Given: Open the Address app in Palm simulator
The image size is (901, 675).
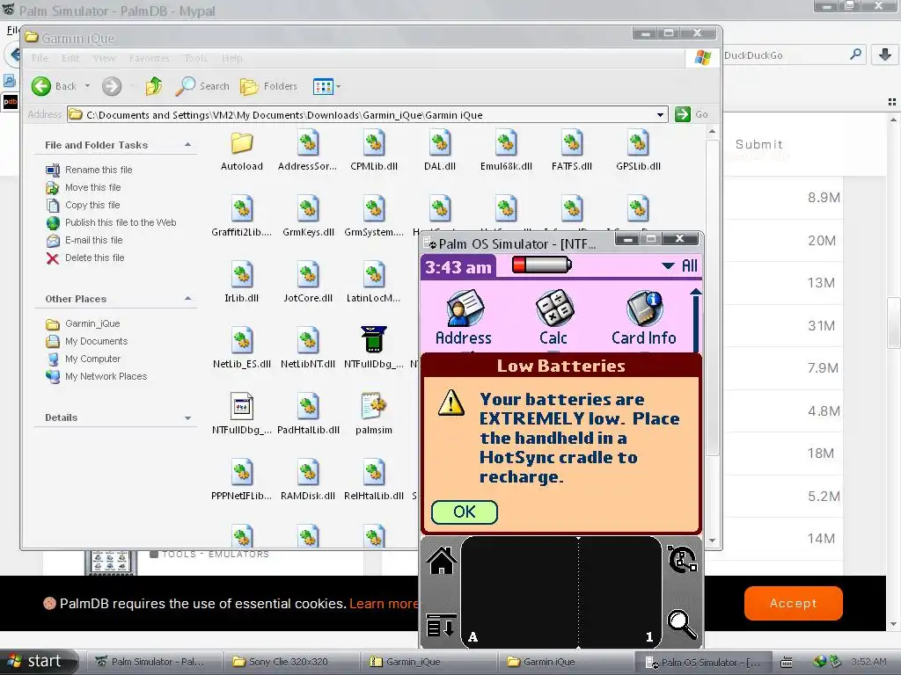Looking at the screenshot, I should (464, 318).
